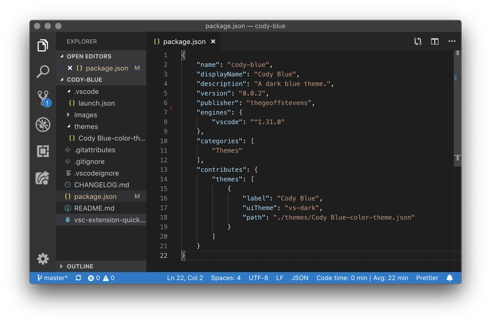
Task: Click the theme path string on line 18
Action: (x=344, y=217)
